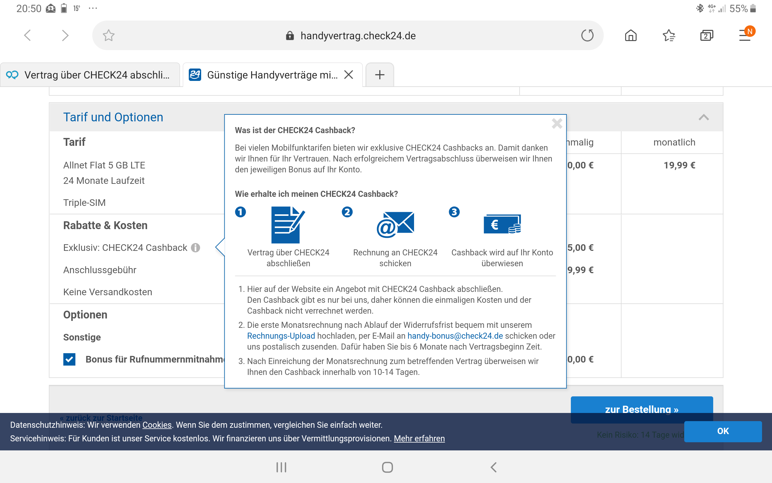Screen dimensions: 772x483
Task: Open the tab switcher showing 2
Action: point(706,35)
